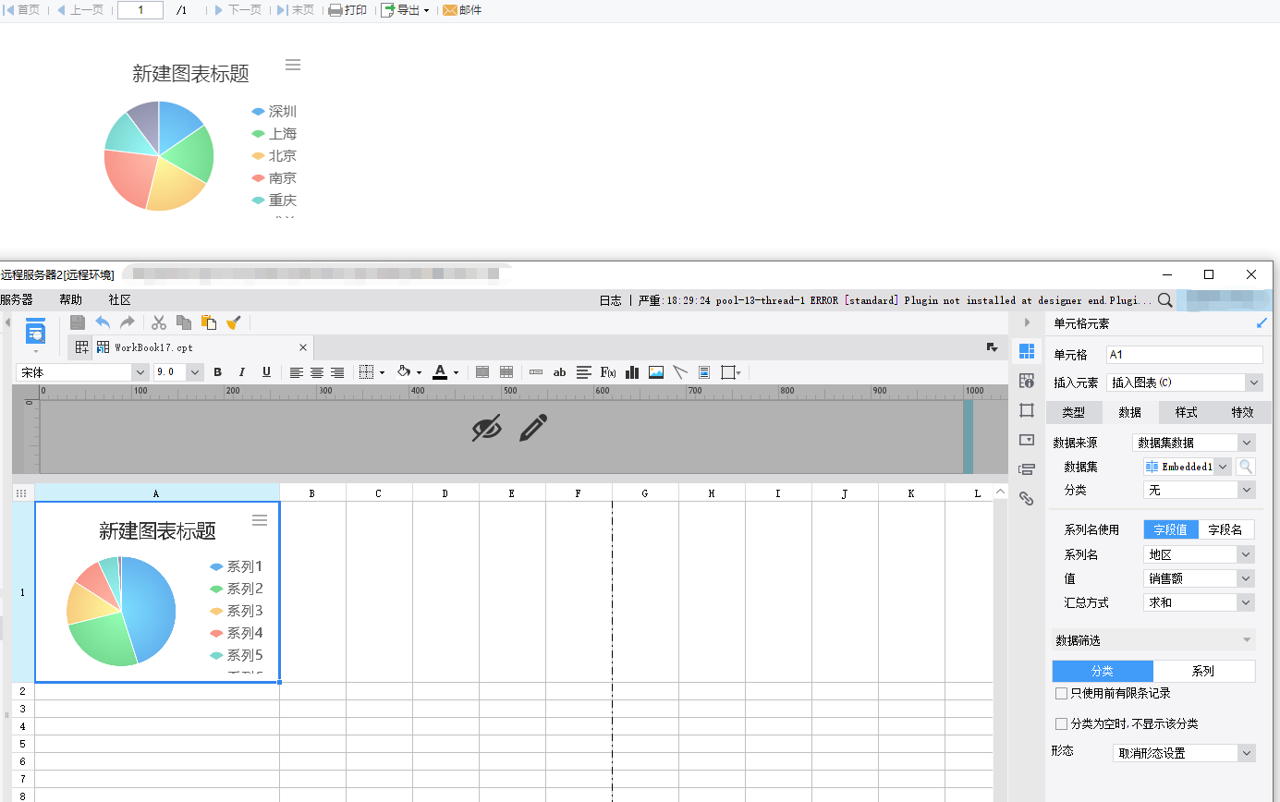
Task: Click the sub-report icon in the format toolbar
Action: [704, 372]
